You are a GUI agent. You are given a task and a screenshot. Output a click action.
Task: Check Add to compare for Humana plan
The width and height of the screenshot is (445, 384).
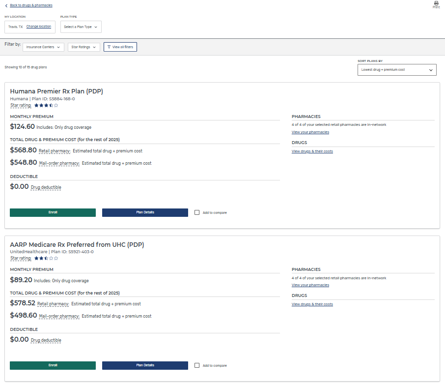pyautogui.click(x=197, y=212)
